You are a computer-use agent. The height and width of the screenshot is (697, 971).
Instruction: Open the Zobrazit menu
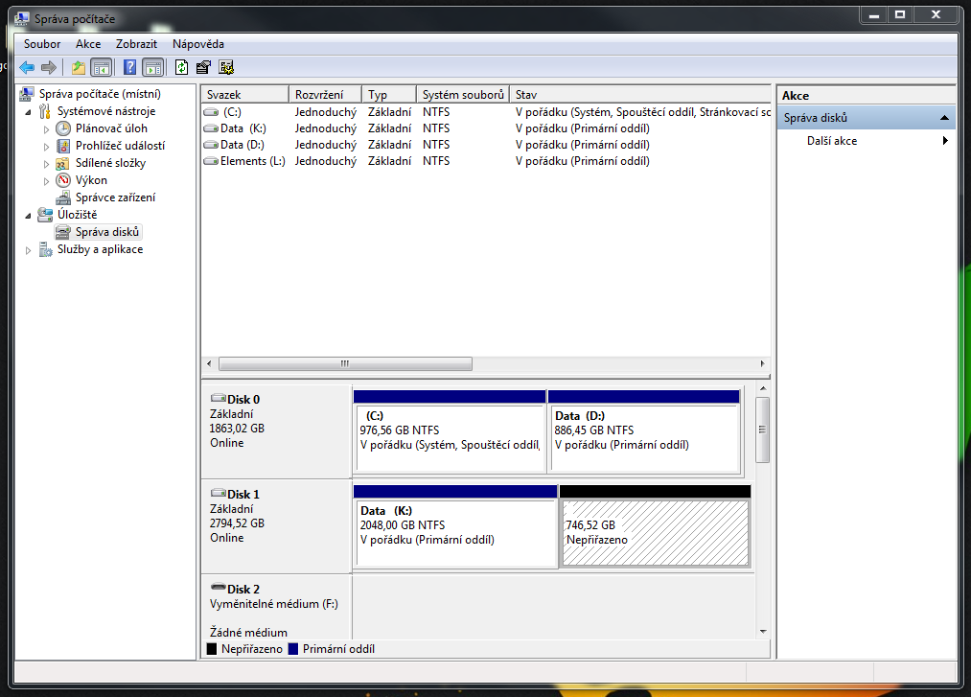pos(136,44)
